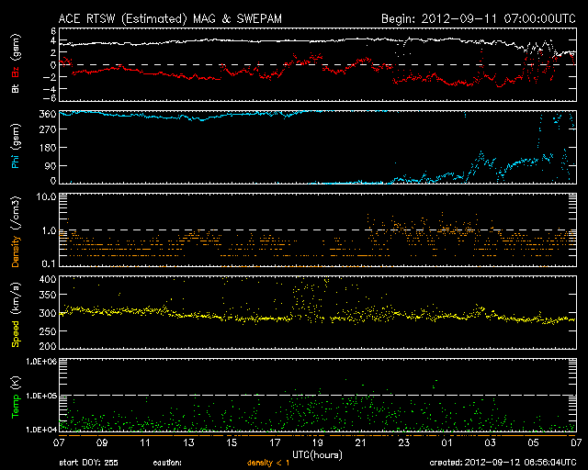The width and height of the screenshot is (588, 470).
Task: Click the '360' tick on the Phi axis
Action: coord(48,115)
